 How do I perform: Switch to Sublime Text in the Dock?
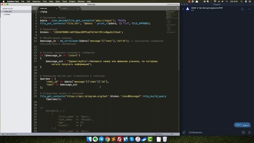[114, 139]
